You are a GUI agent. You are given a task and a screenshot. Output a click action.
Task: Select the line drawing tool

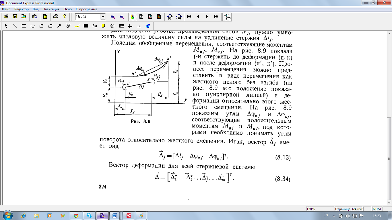tap(15, 26)
